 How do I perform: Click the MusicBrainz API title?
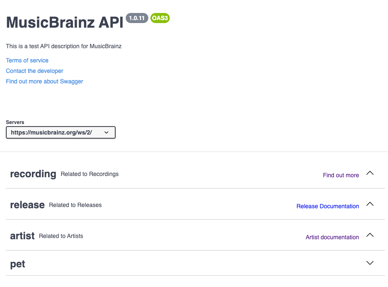pyautogui.click(x=65, y=22)
